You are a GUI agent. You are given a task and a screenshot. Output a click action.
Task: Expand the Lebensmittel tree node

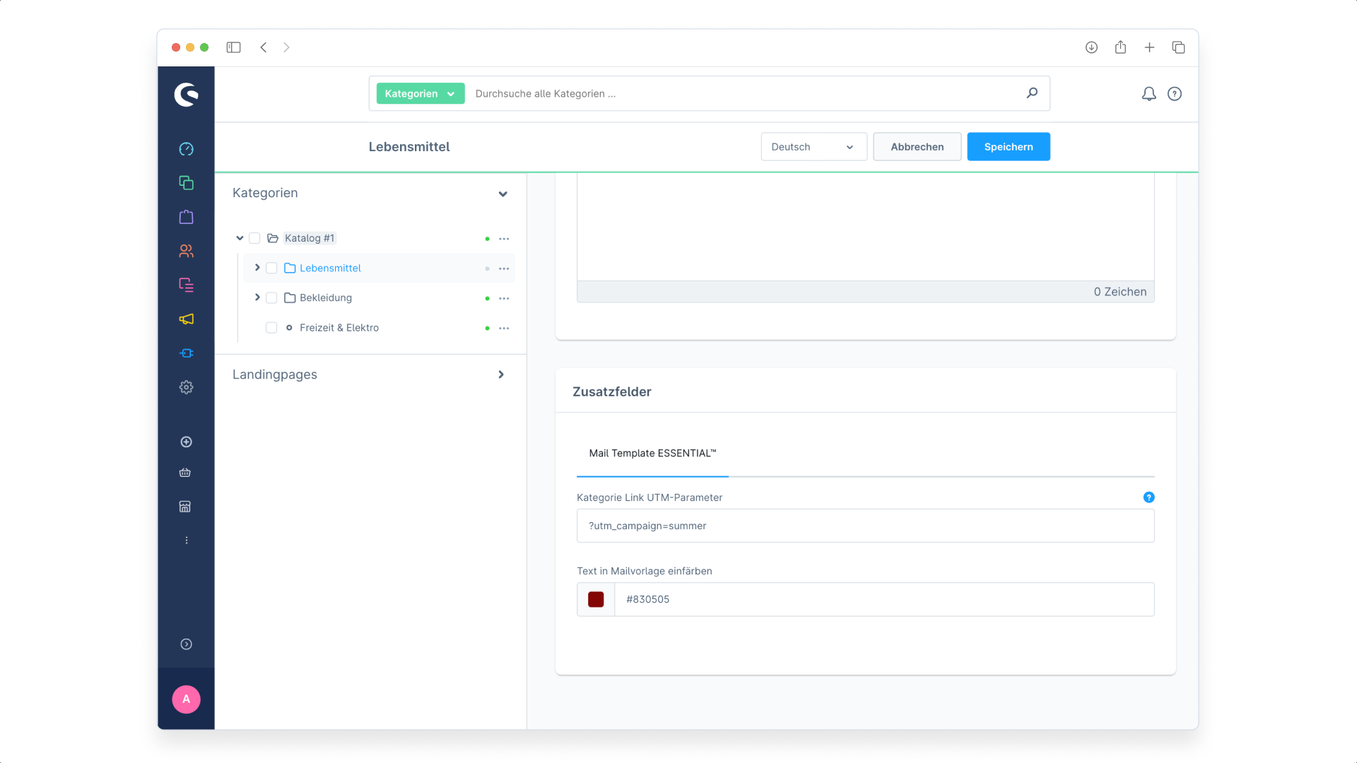point(257,268)
